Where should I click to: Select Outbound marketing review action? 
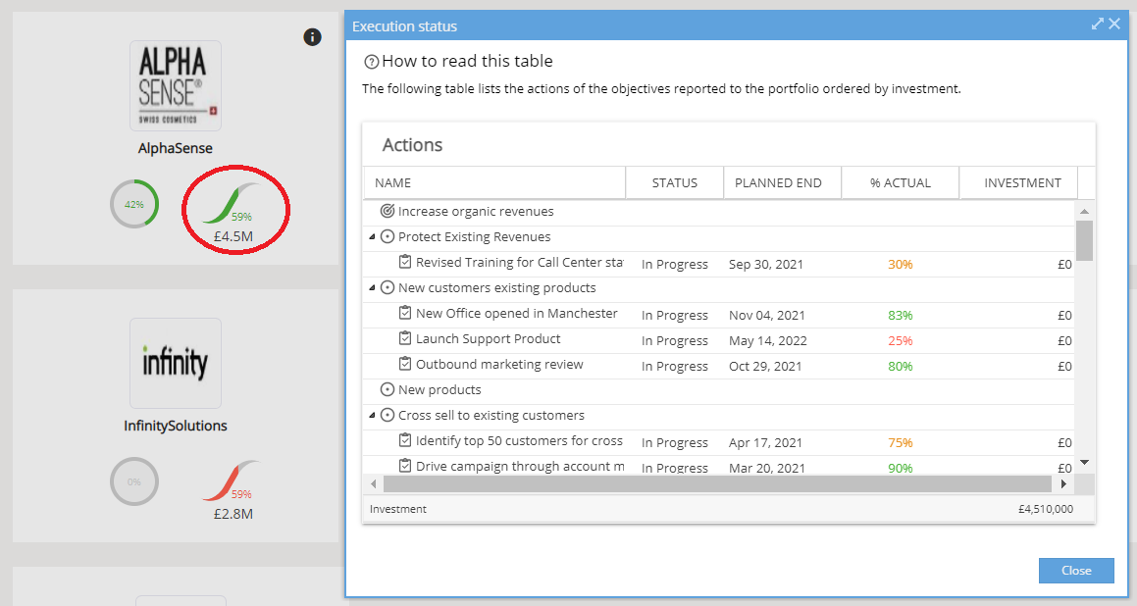pos(499,364)
